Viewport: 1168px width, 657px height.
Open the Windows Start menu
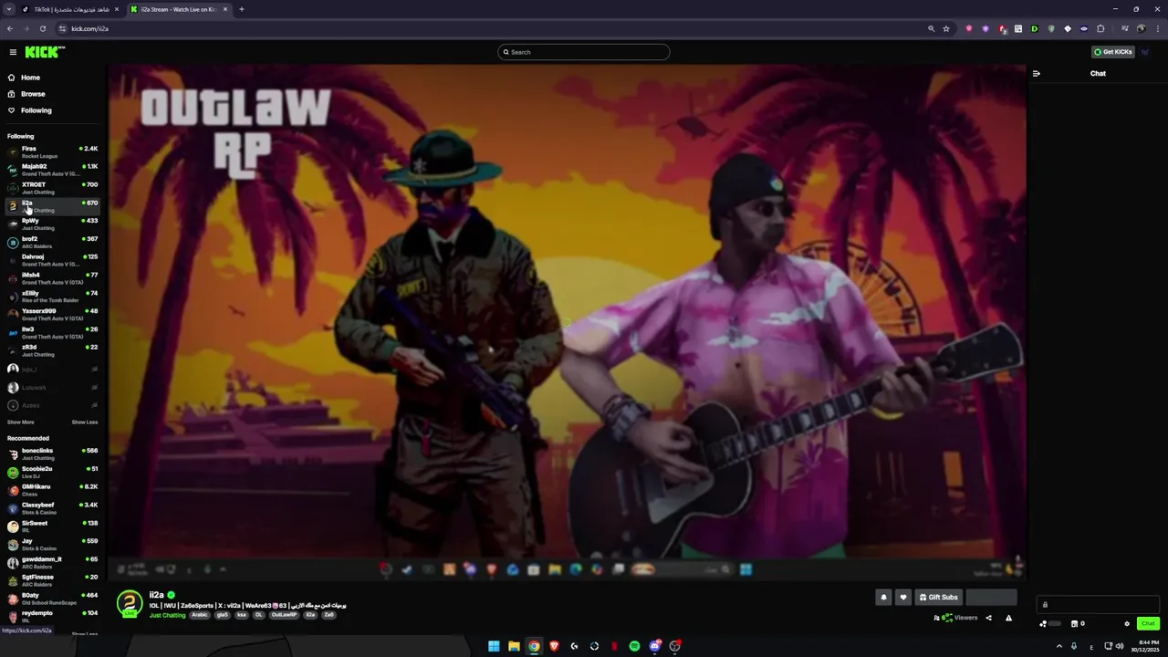click(494, 646)
